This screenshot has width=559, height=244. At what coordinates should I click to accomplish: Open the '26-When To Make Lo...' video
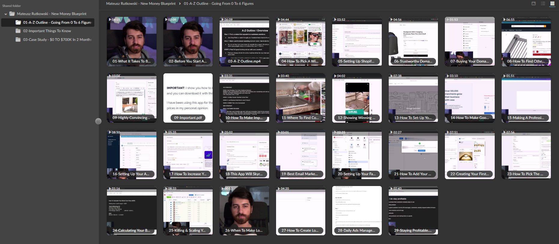pos(244,211)
